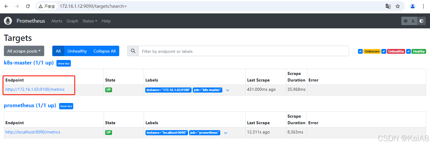
Task: Bookmark this page with the star
Action: 398,6
